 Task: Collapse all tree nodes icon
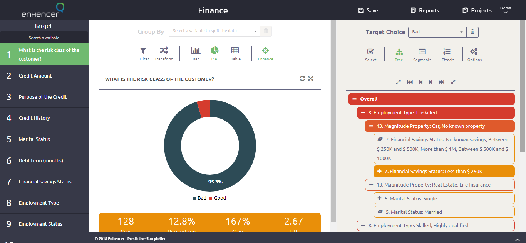tap(453, 82)
